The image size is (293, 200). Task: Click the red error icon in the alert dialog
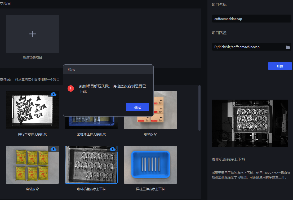tap(71, 88)
